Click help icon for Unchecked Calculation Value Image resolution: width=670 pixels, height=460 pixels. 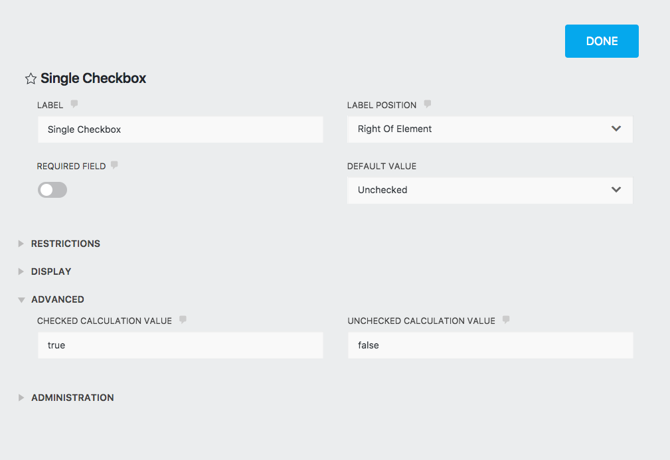pyautogui.click(x=506, y=320)
